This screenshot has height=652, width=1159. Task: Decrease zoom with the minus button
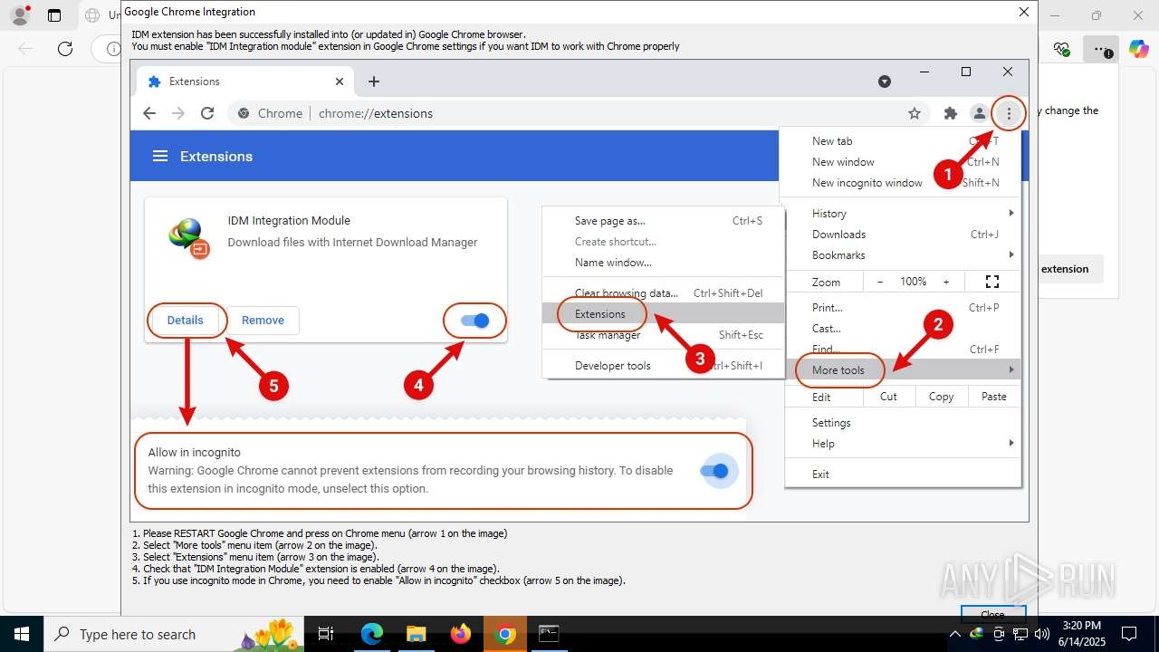tap(880, 282)
